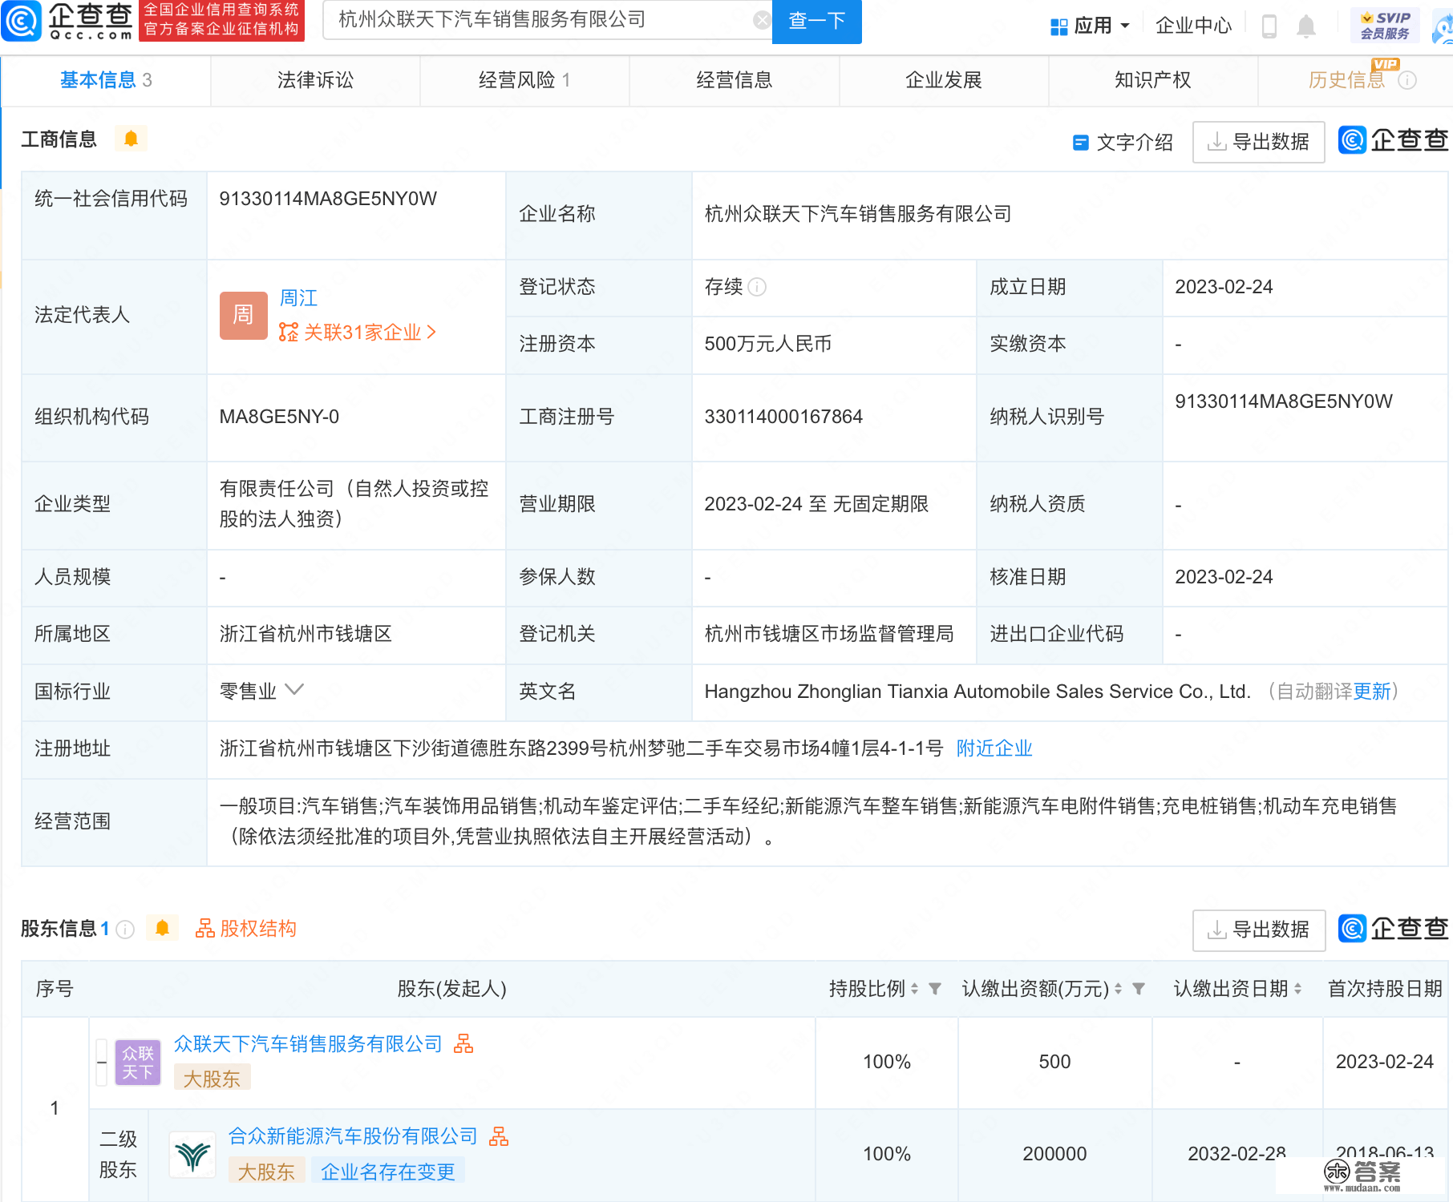Image resolution: width=1453 pixels, height=1202 pixels.
Task: Filter the 认缴出资额 column
Action: coord(1138,989)
